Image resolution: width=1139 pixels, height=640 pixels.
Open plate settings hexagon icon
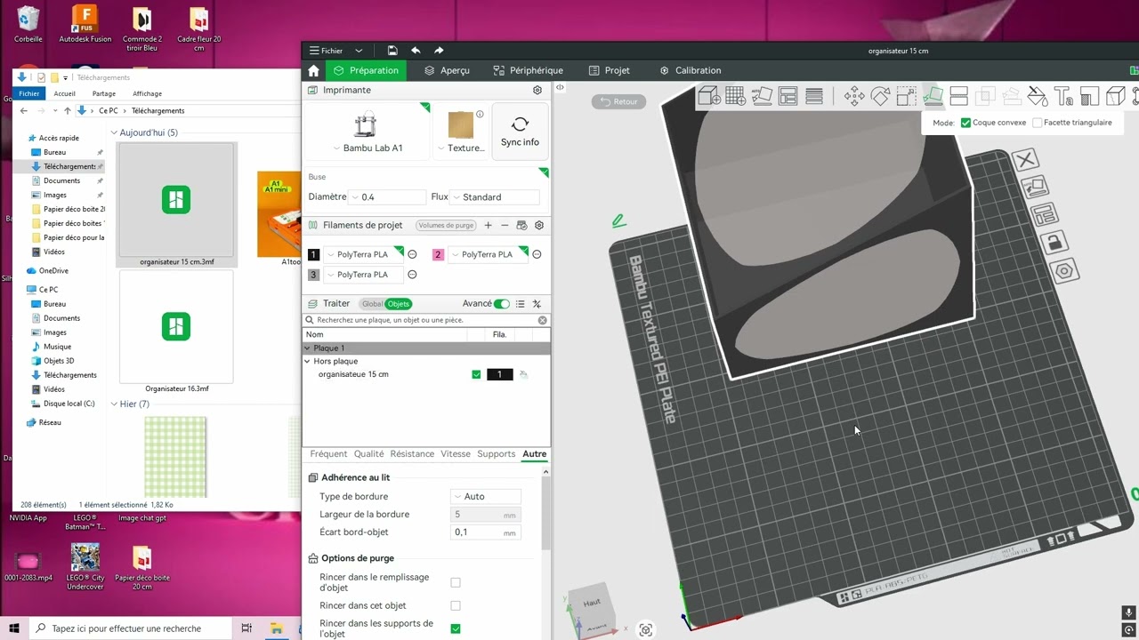[1064, 271]
